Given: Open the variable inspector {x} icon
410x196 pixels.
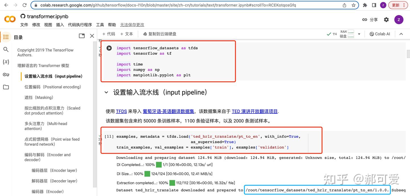Looking at the screenshot, I should tap(6, 62).
